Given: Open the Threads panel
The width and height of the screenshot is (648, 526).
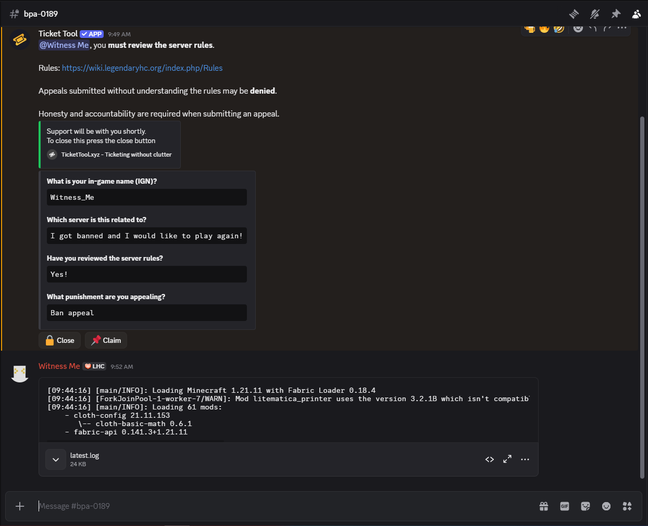Looking at the screenshot, I should (x=574, y=14).
